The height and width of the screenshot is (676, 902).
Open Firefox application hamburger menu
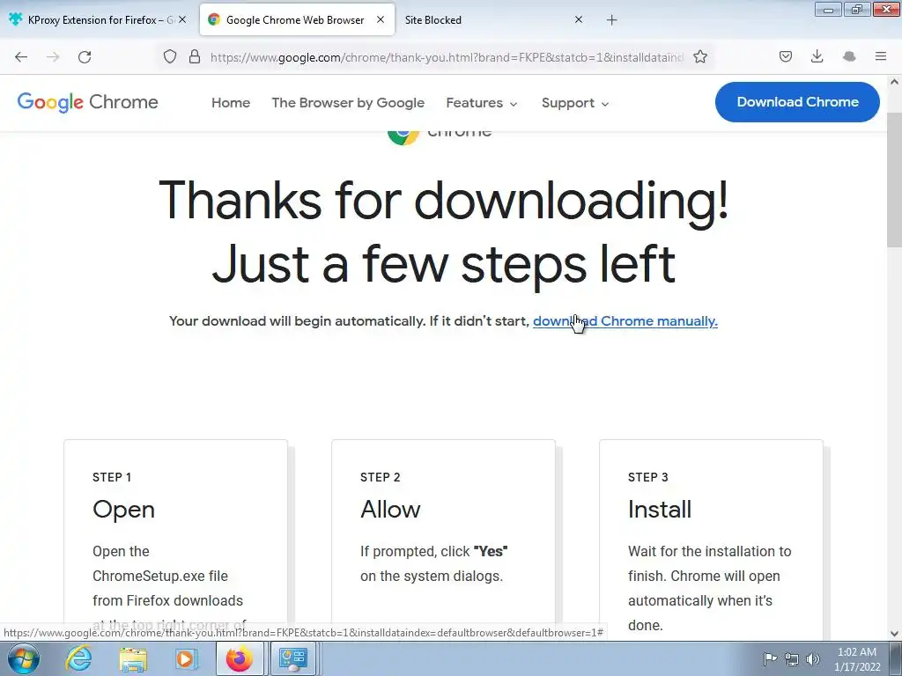[x=881, y=56]
